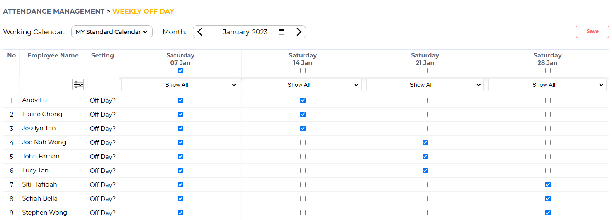
Task: Check select-all box for Saturday 28 Jan
Action: tap(548, 71)
